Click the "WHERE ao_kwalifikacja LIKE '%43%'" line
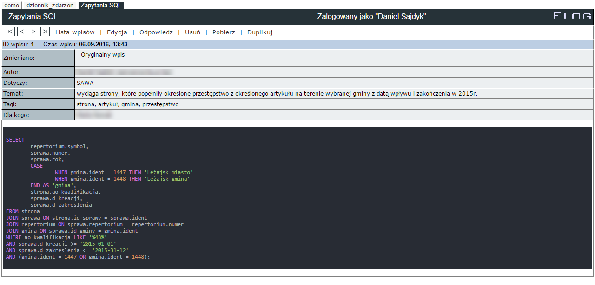The image size is (595, 285). (57, 237)
